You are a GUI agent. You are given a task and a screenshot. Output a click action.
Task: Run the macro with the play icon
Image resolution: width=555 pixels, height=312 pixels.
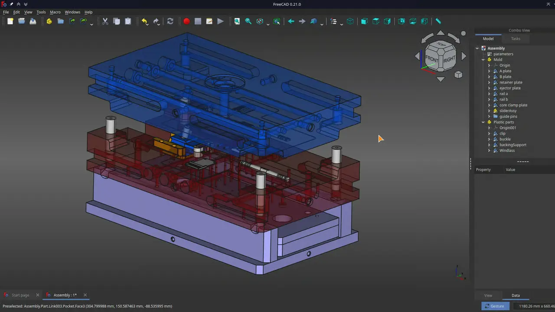[220, 21]
